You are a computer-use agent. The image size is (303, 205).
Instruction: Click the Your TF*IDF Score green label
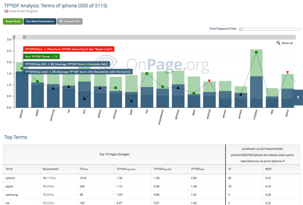tap(41, 57)
